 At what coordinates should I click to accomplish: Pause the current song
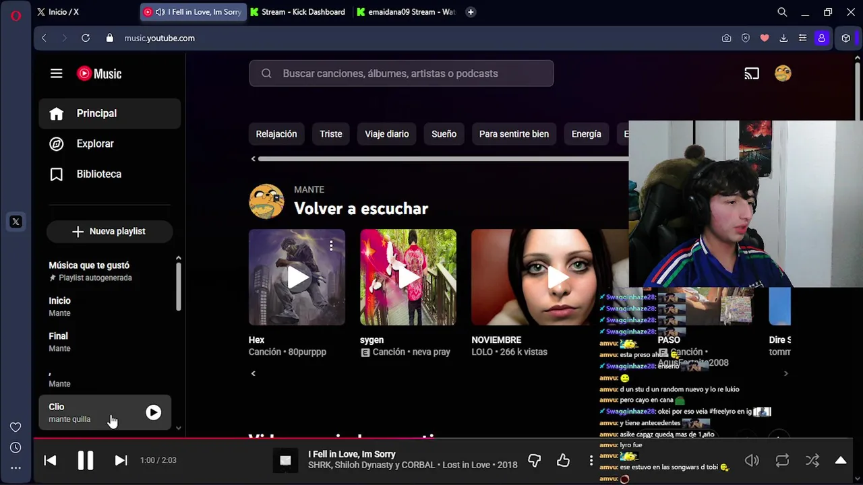[x=85, y=460]
